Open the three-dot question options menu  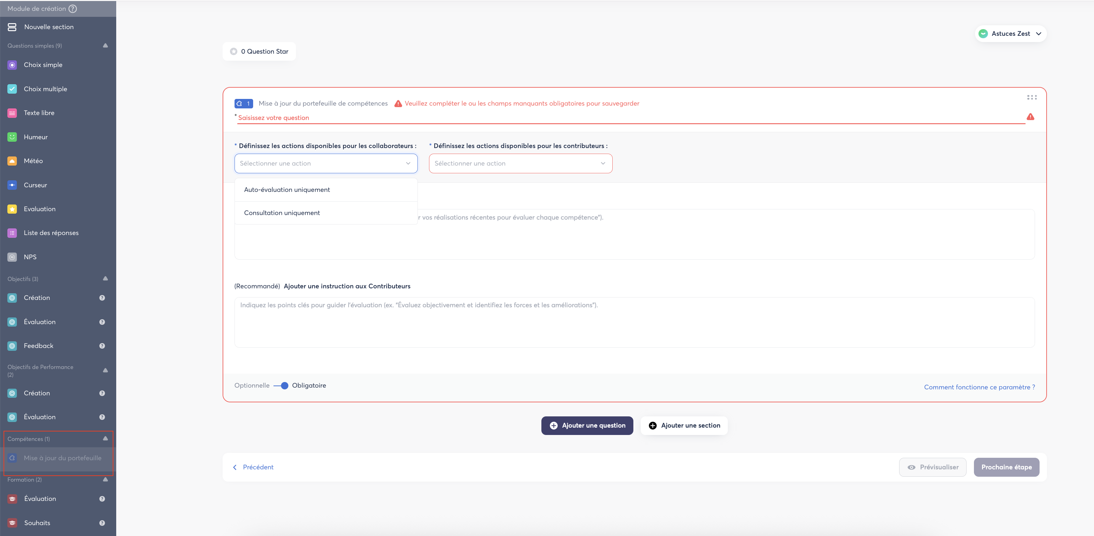(1032, 98)
